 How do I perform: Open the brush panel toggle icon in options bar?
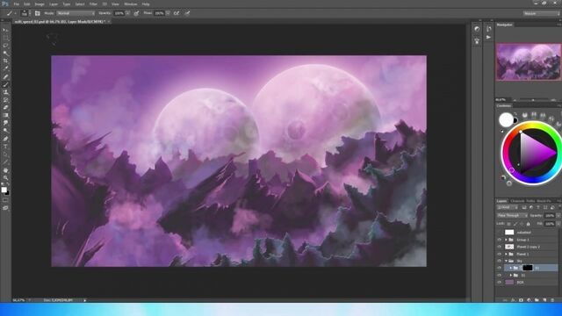(x=37, y=13)
